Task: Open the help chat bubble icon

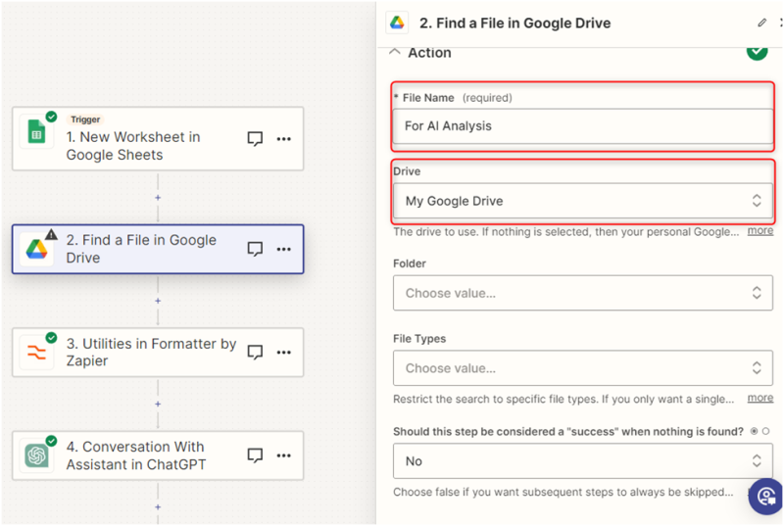Action: click(765, 497)
